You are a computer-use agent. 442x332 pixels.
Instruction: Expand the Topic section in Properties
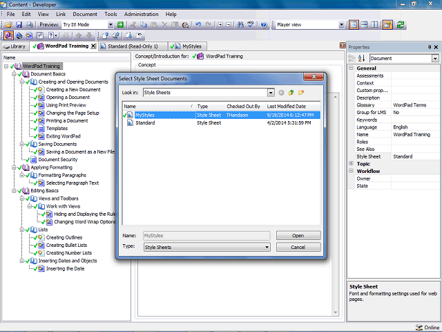pos(352,163)
